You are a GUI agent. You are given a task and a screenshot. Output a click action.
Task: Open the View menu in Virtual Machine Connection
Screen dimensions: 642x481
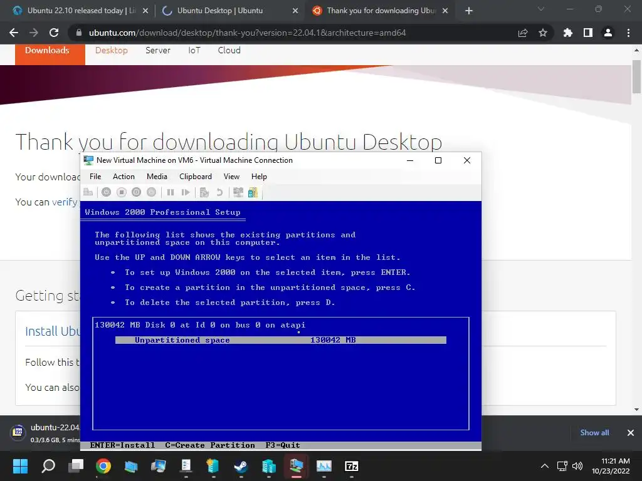(231, 176)
